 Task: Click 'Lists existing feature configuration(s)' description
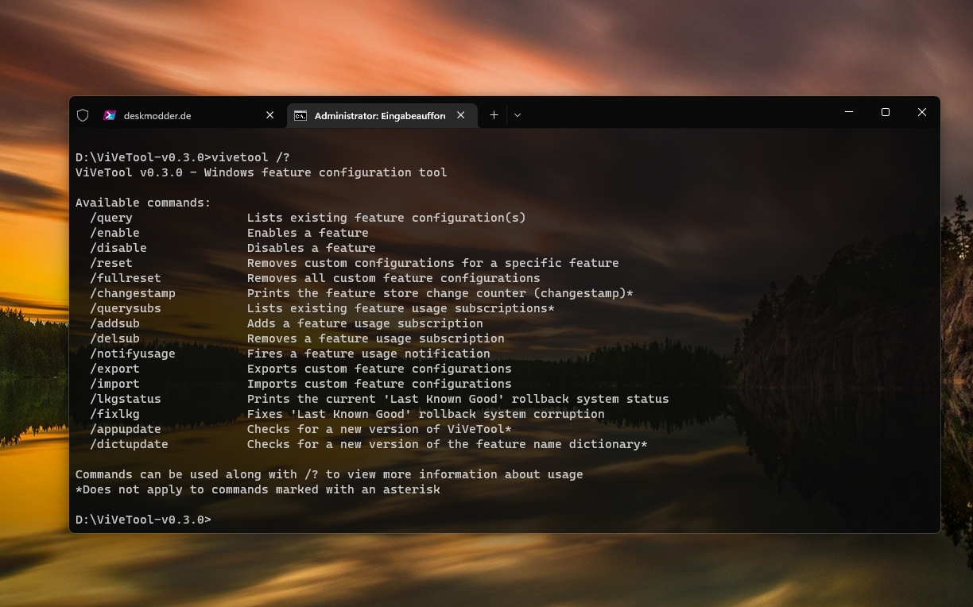pyautogui.click(x=386, y=218)
